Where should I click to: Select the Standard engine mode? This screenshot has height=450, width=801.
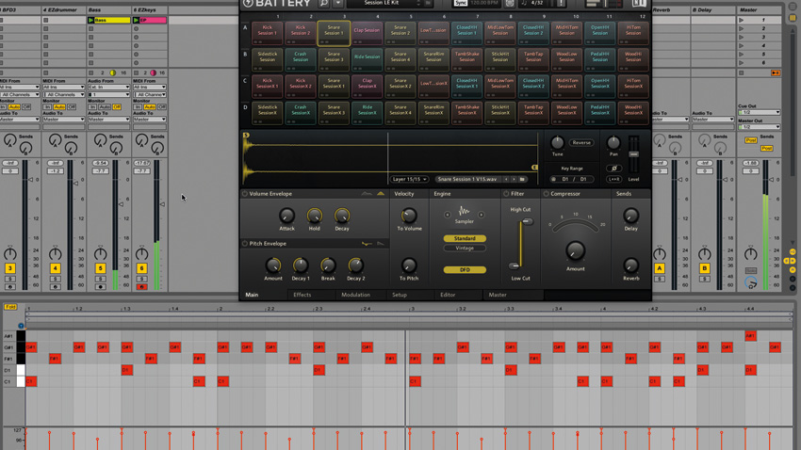pos(465,238)
